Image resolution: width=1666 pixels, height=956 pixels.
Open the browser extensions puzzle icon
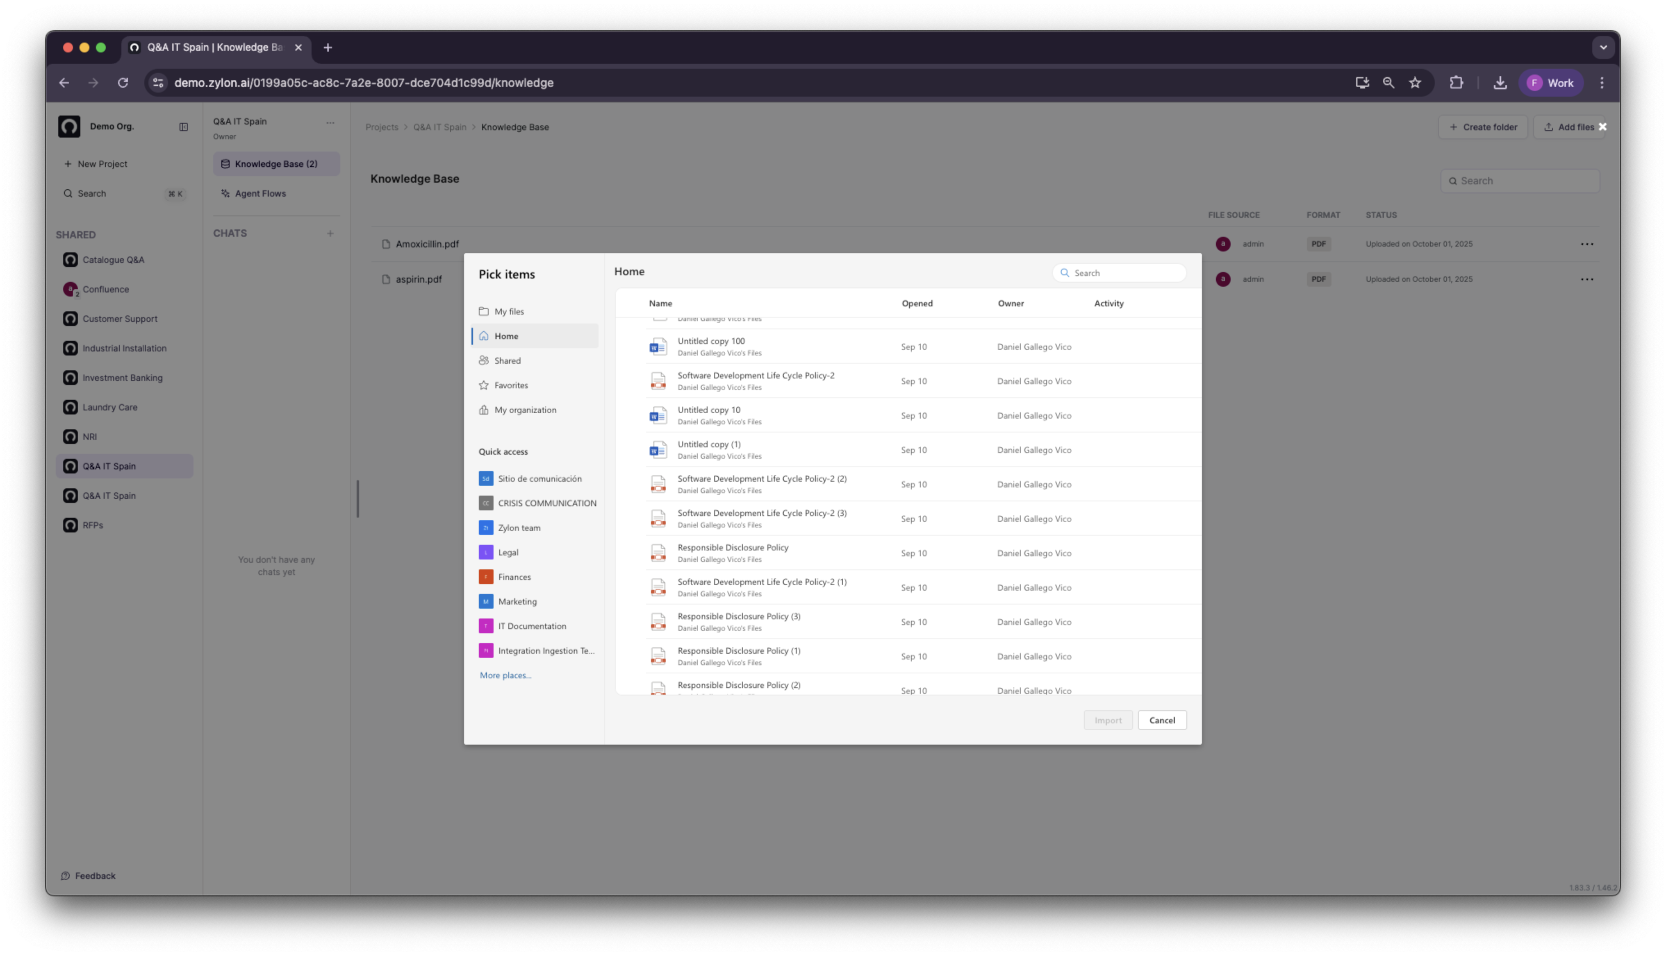click(1457, 83)
